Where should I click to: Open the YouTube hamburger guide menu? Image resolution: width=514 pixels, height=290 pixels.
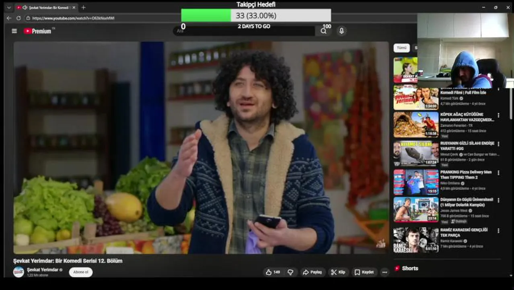tap(14, 31)
